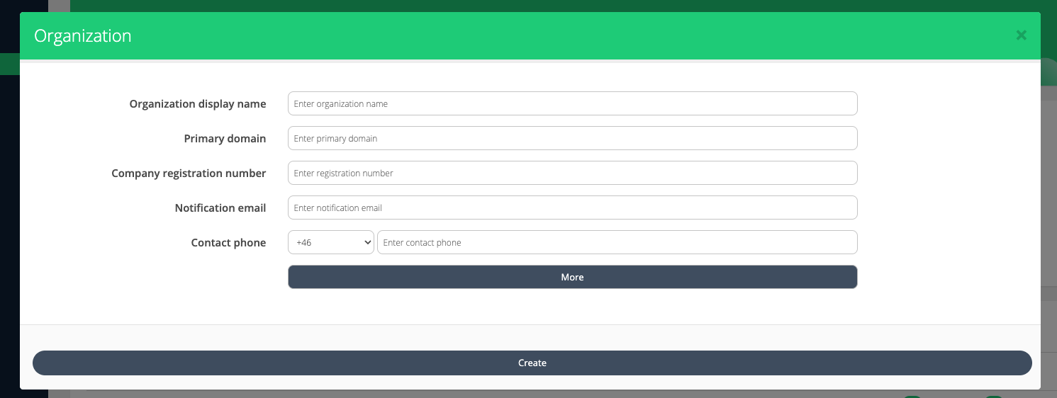Click the Enter contact phone text box
This screenshot has height=398, width=1057.
point(617,242)
